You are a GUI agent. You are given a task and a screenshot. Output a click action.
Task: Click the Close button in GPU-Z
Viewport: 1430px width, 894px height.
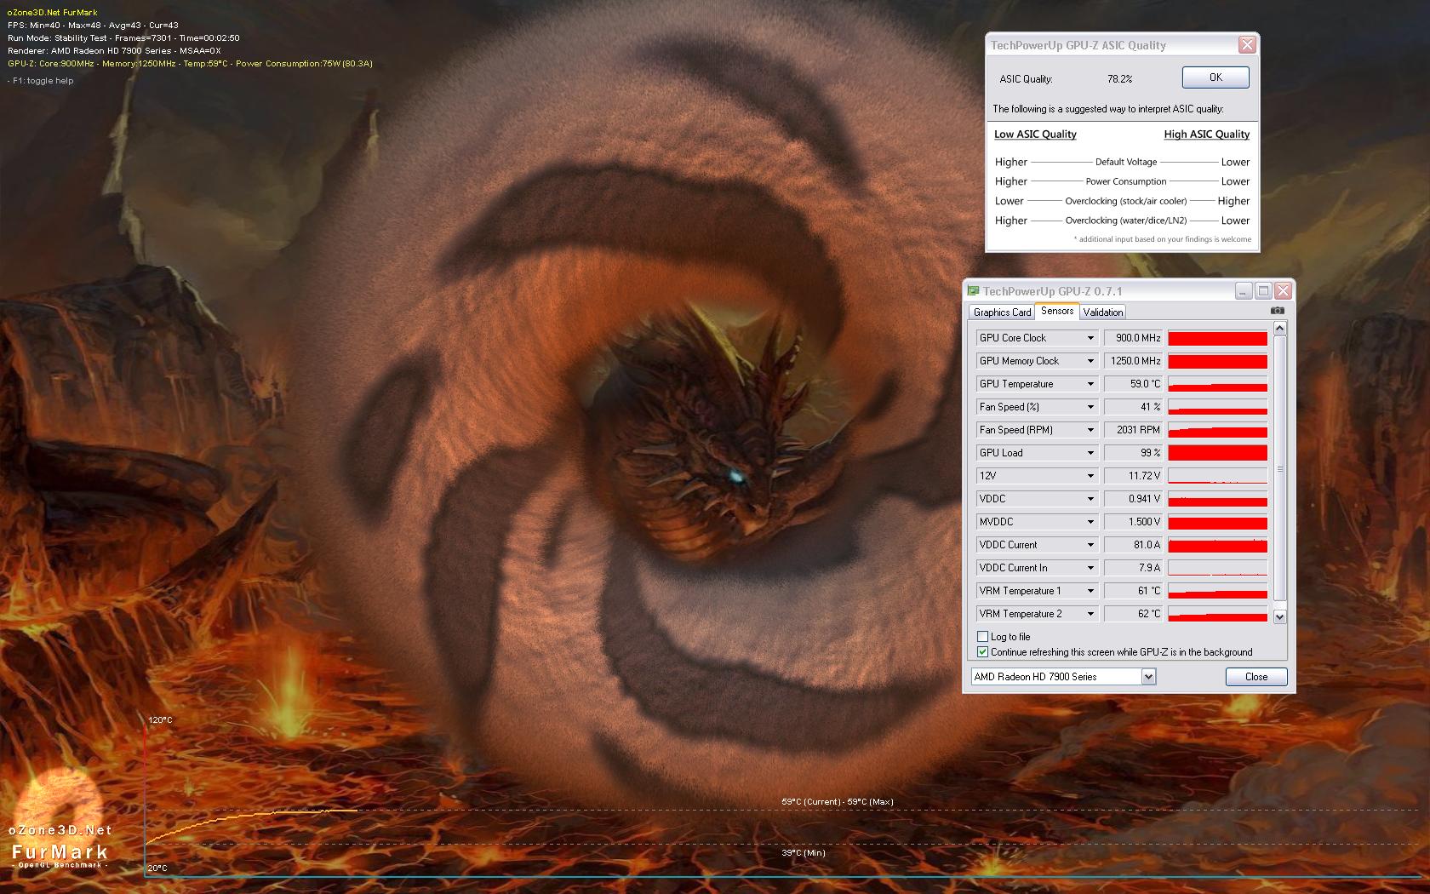click(x=1256, y=677)
